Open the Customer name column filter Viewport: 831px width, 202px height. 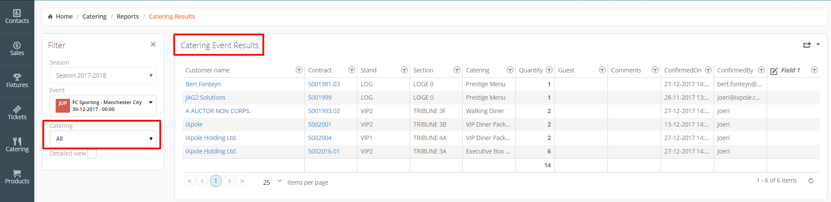299,70
